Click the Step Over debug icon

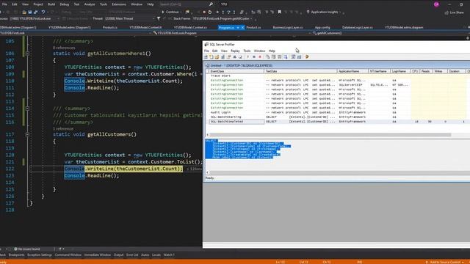[228, 12]
